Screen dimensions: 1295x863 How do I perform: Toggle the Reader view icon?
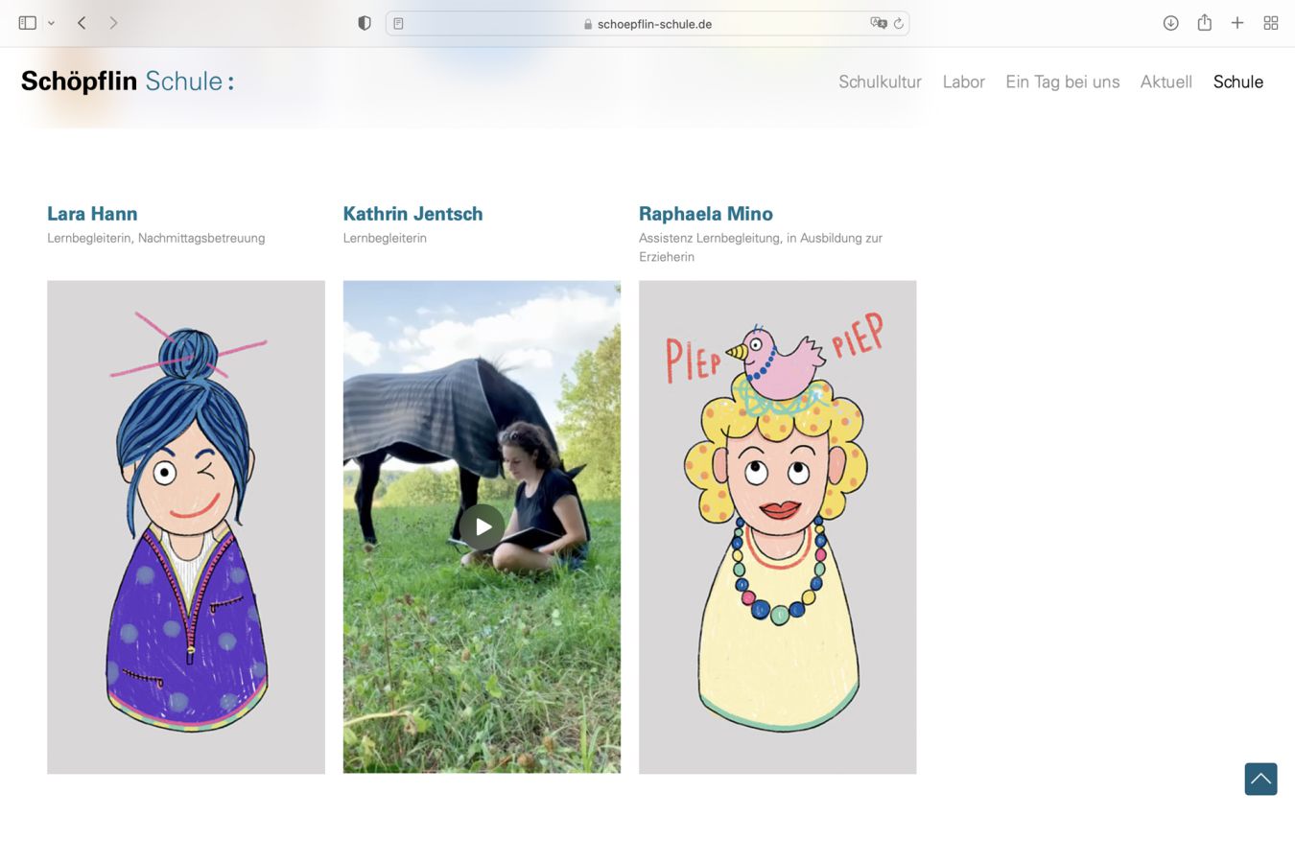point(398,24)
